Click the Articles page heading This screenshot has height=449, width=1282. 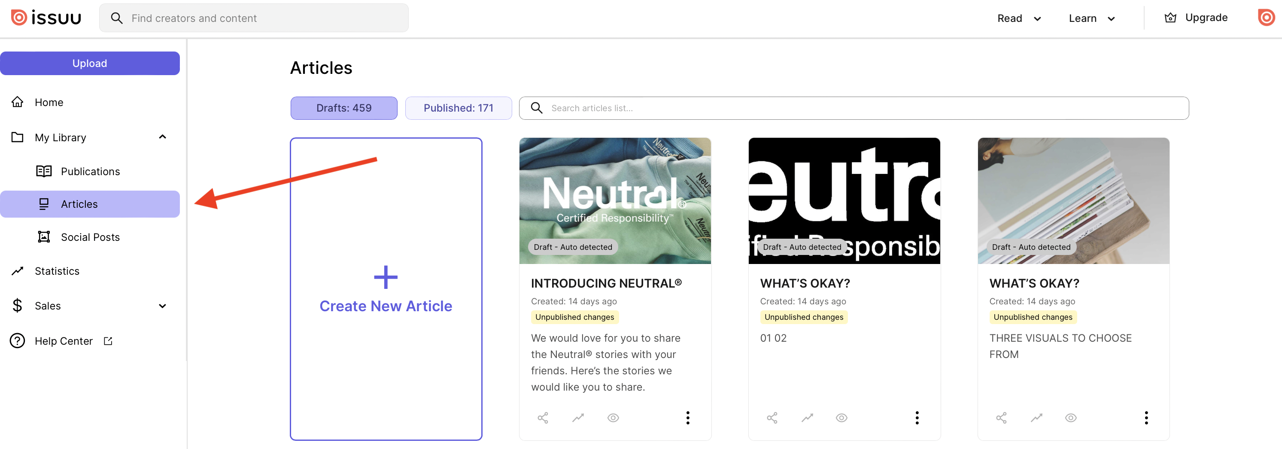pos(322,68)
